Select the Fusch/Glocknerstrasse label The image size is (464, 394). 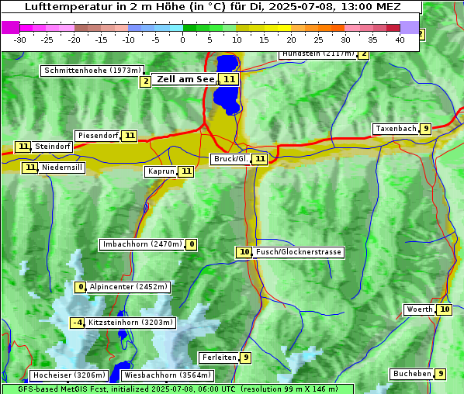[298, 252]
